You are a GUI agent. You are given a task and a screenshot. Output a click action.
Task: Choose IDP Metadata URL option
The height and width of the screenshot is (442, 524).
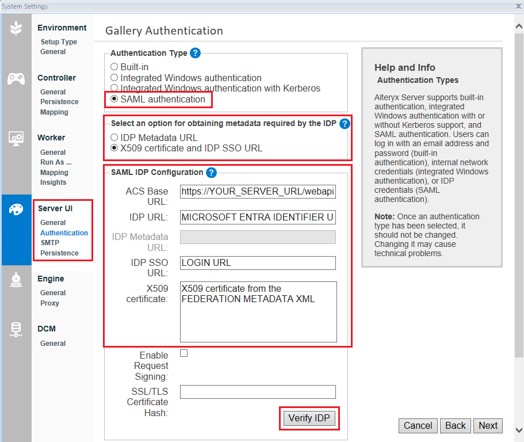[113, 138]
